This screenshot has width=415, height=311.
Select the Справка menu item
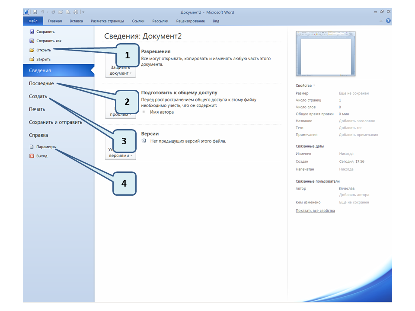pos(38,135)
